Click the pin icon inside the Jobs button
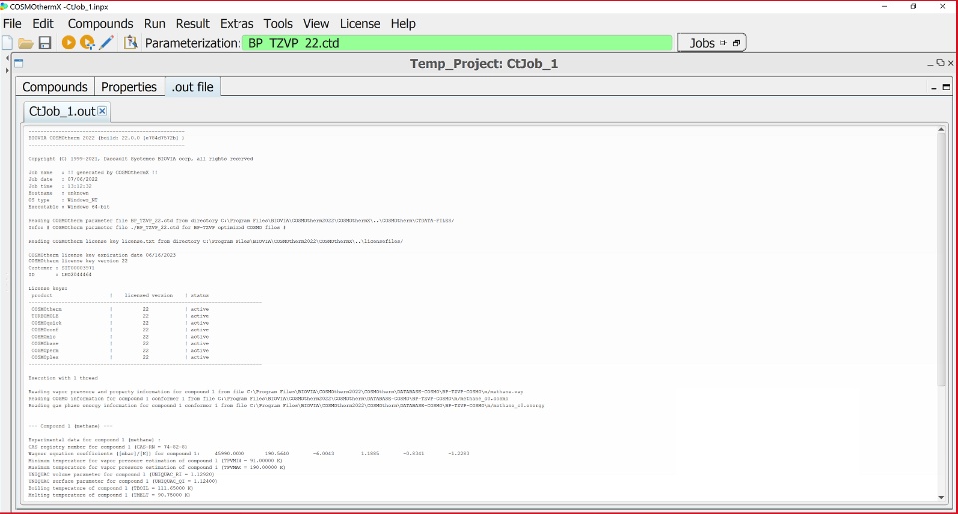This screenshot has width=958, height=514. [x=724, y=43]
